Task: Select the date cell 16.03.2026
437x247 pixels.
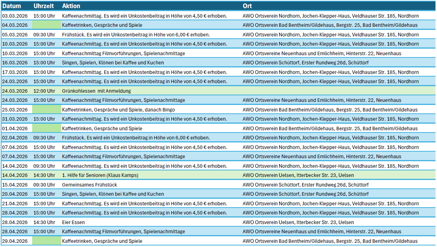Action: click(15, 62)
